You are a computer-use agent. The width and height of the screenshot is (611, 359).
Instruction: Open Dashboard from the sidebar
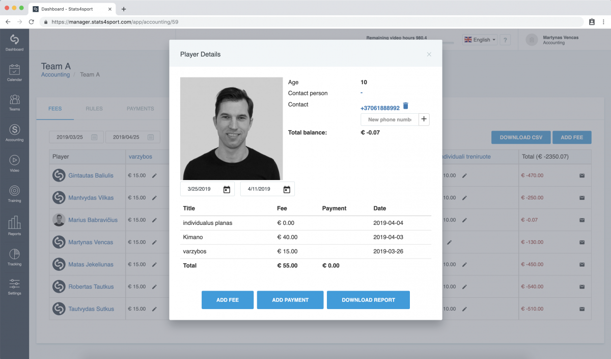point(14,42)
